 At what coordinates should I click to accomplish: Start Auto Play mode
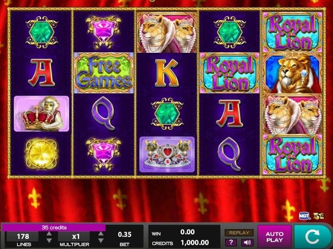click(275, 237)
